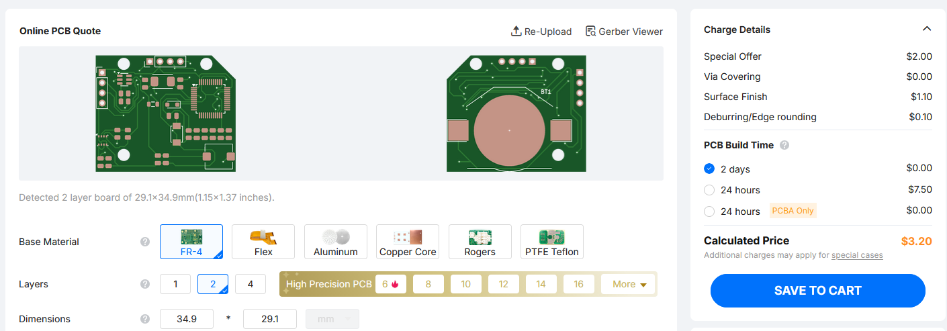
Task: Click help icon next to PCB Build Time
Action: (x=784, y=145)
